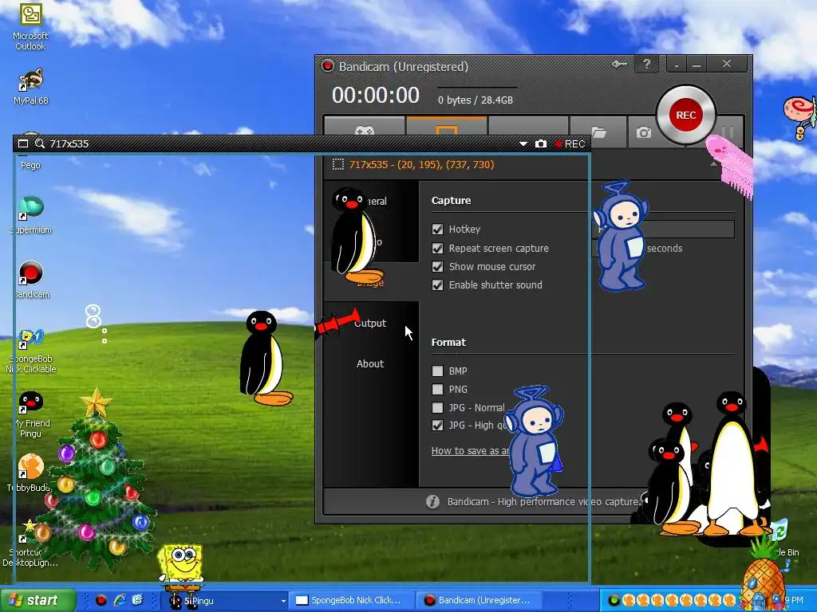Uncheck Show mouse cursor option
817x612 pixels.
pos(438,266)
